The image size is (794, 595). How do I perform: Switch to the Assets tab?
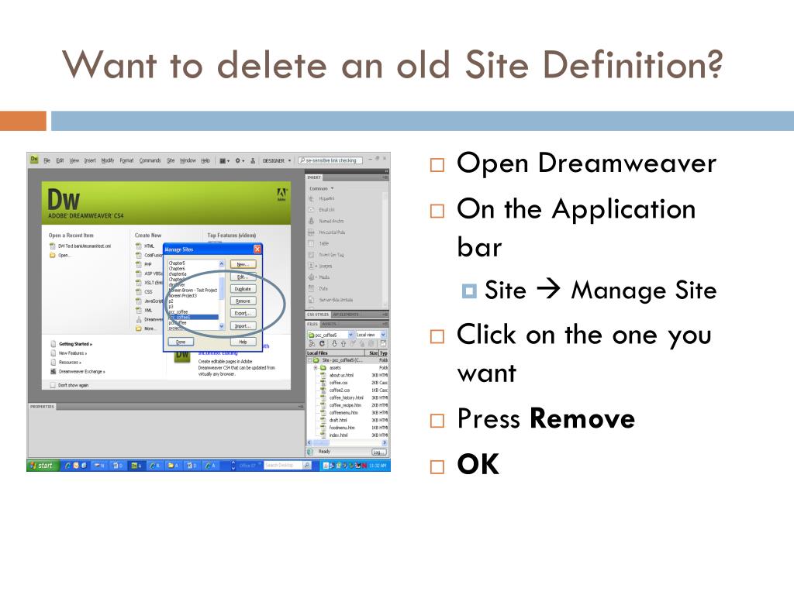point(329,324)
